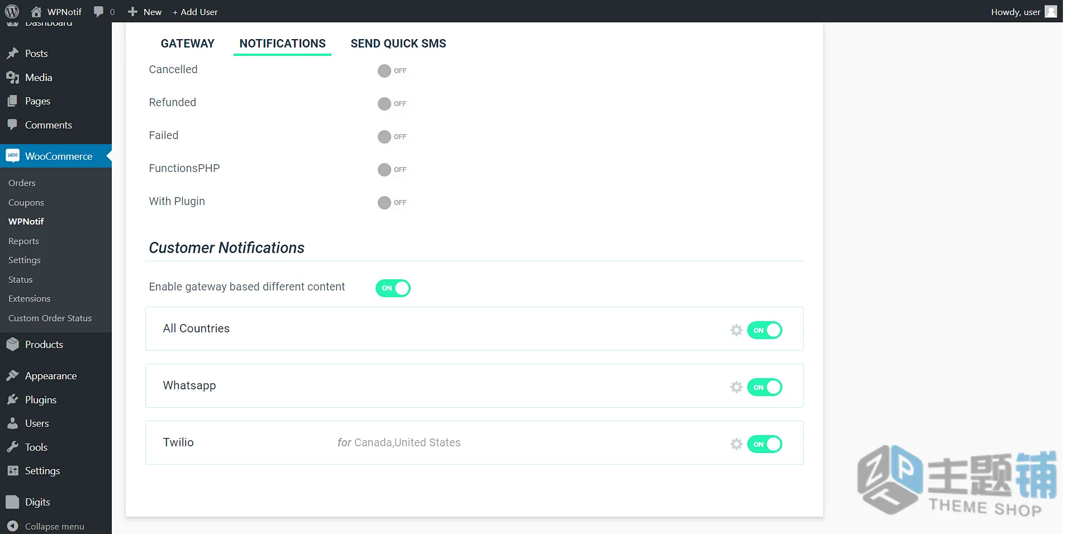The height and width of the screenshot is (534, 1073).
Task: Open the Extensions submenu item
Action: pyautogui.click(x=30, y=298)
